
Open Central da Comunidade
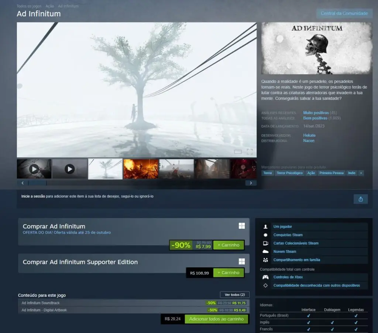pyautogui.click(x=344, y=13)
